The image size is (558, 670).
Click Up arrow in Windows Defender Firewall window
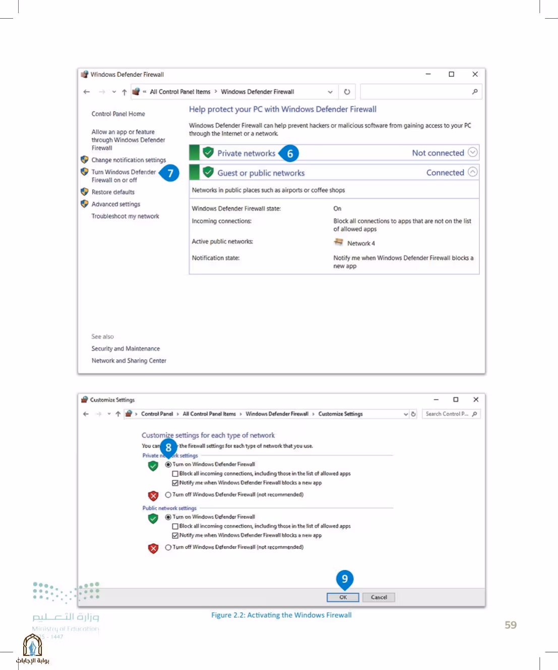(124, 92)
